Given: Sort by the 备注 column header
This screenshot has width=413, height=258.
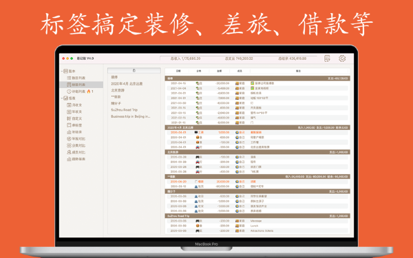Looking at the screenshot, I should click(x=298, y=71).
